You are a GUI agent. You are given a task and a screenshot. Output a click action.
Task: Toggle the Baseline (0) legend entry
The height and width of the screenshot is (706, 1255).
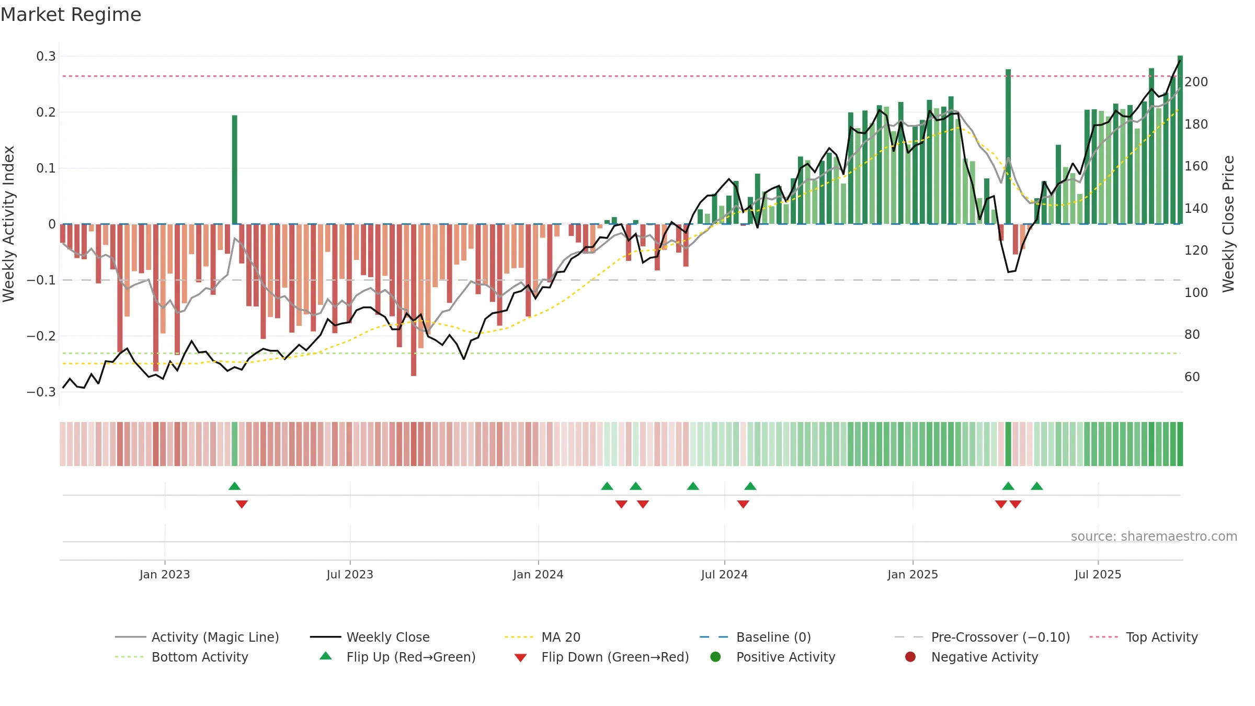click(x=755, y=637)
